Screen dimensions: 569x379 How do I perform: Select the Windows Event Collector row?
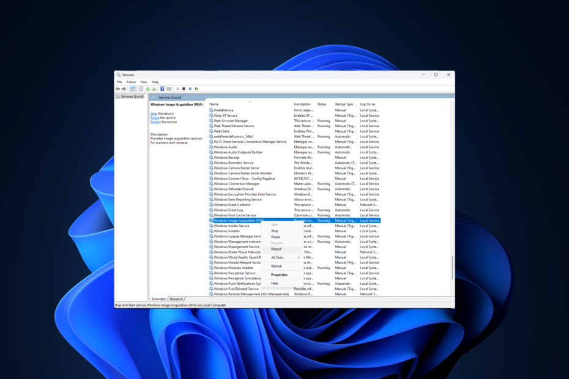click(x=294, y=205)
